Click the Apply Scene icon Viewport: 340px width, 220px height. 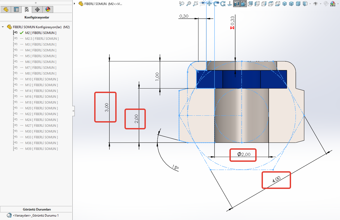pyautogui.click(x=333, y=4)
